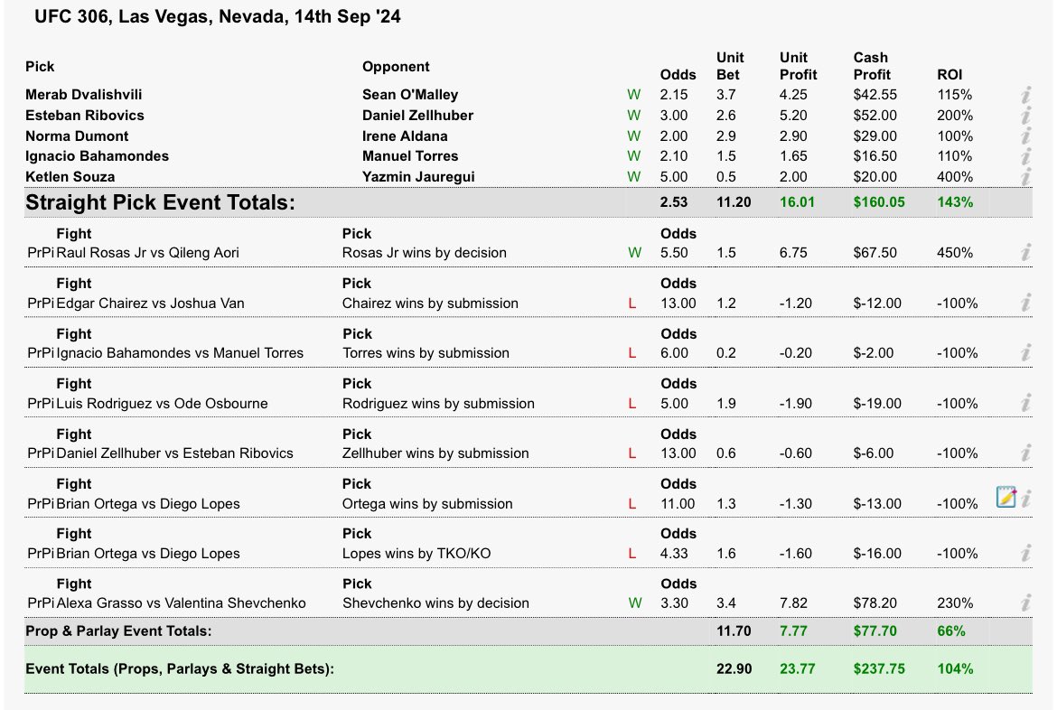Click pick 'Rosas Jr wins by decision'

coord(424,253)
